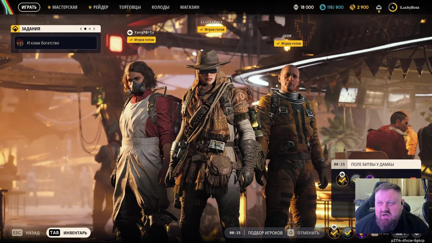Go to next quest page arrow
Viewport: 432px width, 243px height.
click(94, 29)
